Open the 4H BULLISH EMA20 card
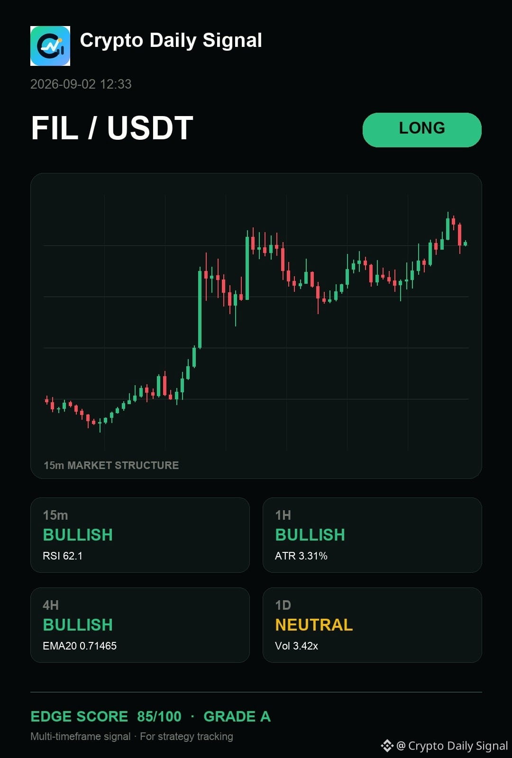 [140, 625]
